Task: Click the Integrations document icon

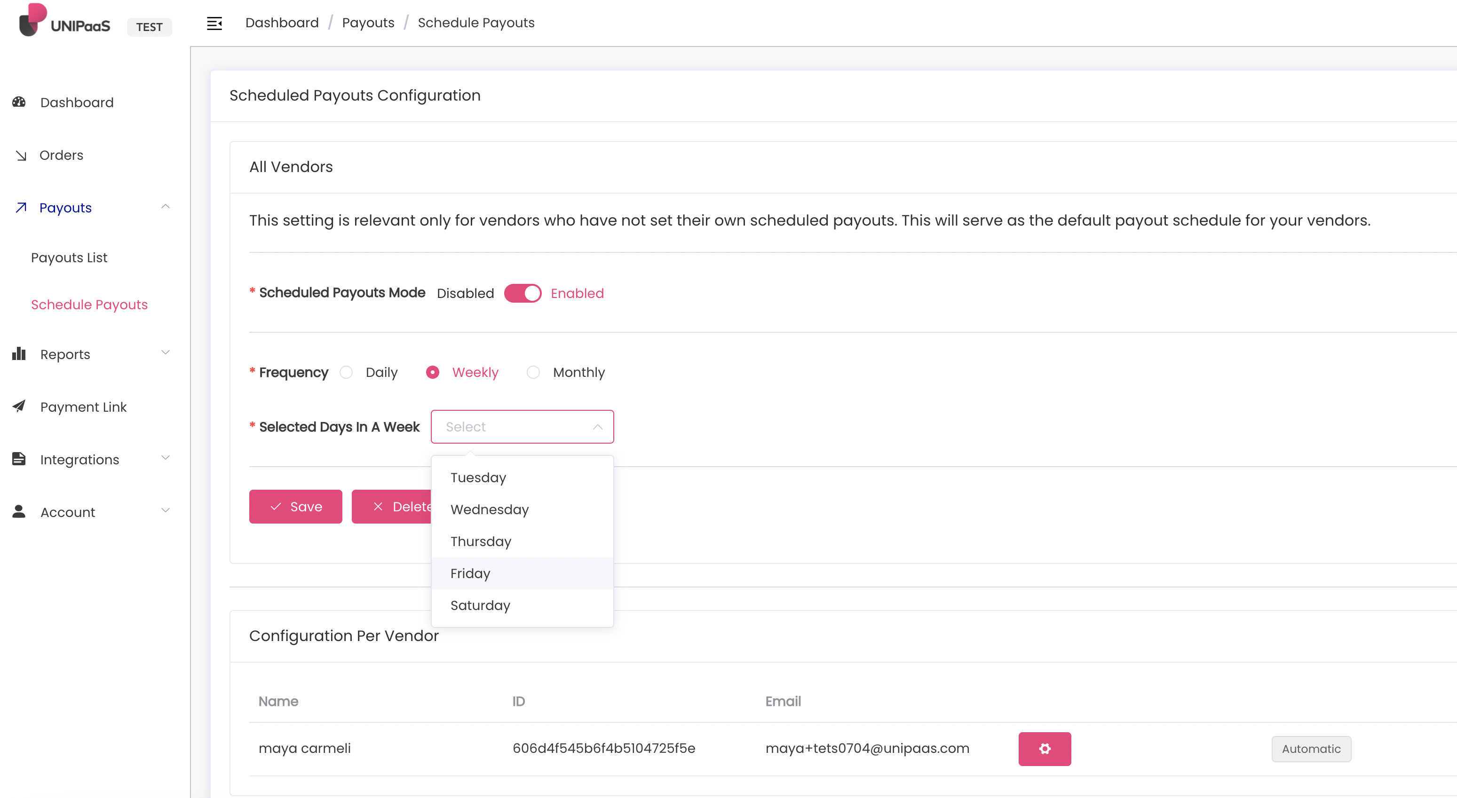Action: (19, 459)
